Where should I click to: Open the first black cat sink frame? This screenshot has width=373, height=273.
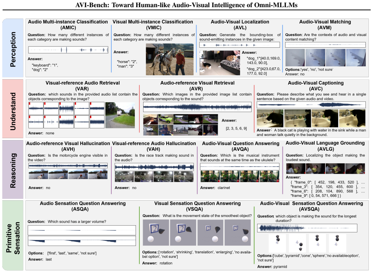270,119
